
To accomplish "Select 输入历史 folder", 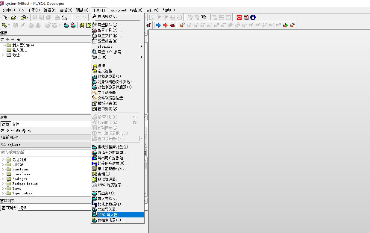I will tap(19, 50).
